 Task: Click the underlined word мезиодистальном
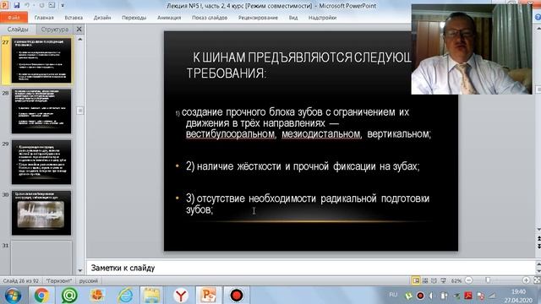(321, 133)
